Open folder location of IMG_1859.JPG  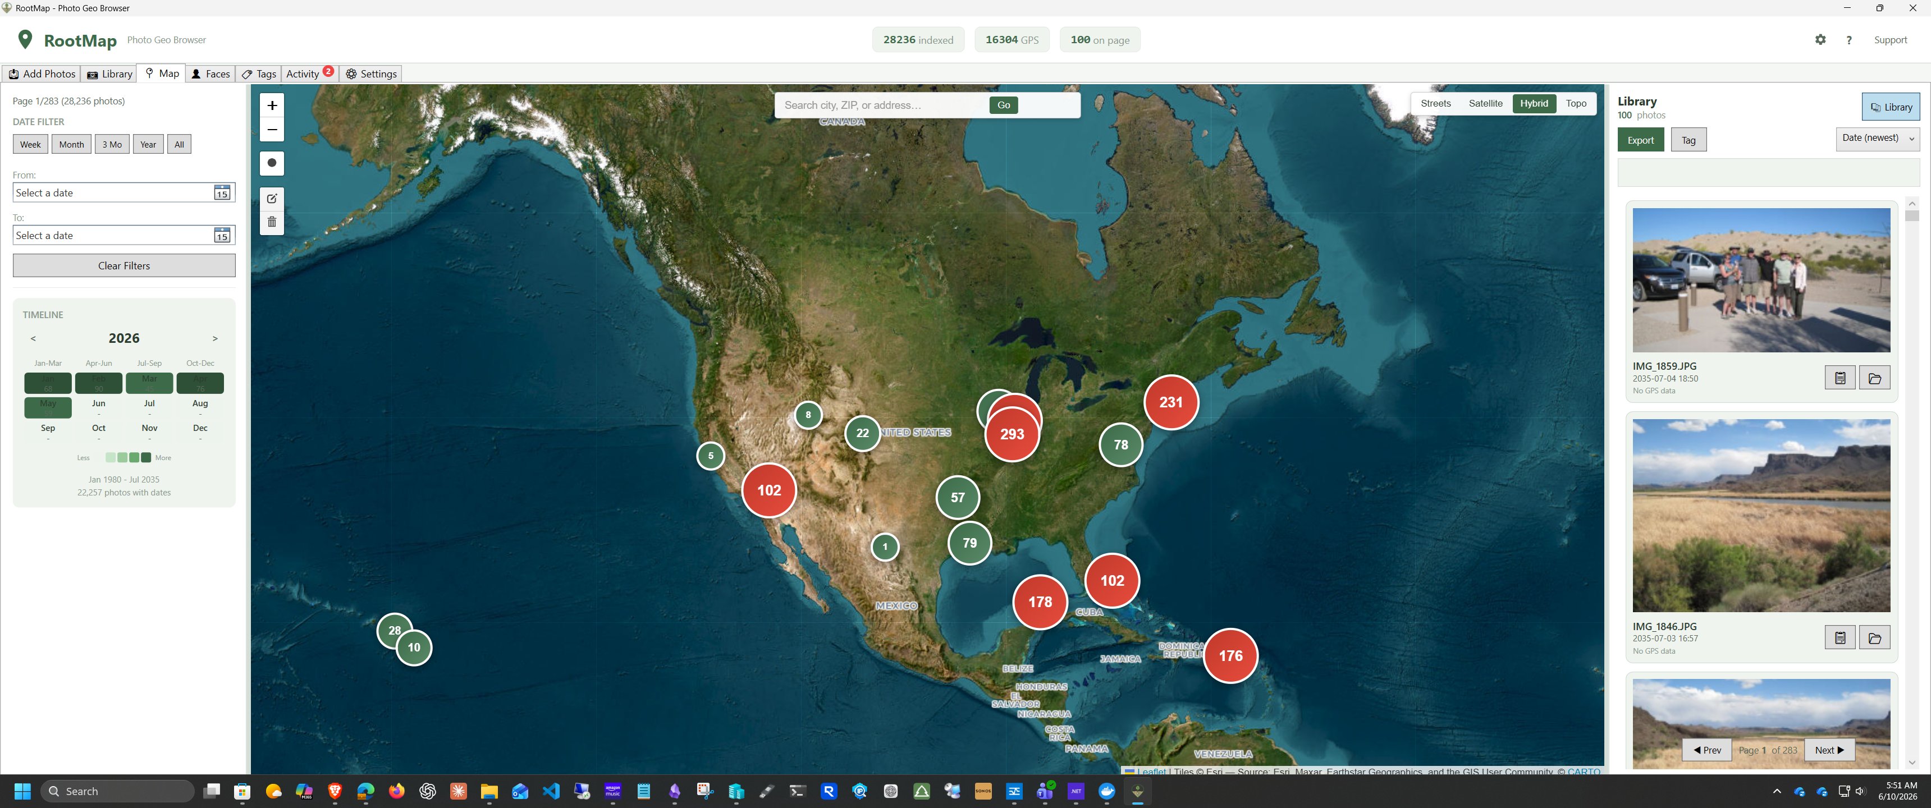pyautogui.click(x=1874, y=378)
